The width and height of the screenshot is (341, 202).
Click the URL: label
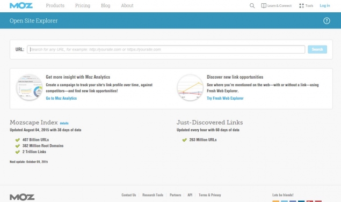pos(20,49)
